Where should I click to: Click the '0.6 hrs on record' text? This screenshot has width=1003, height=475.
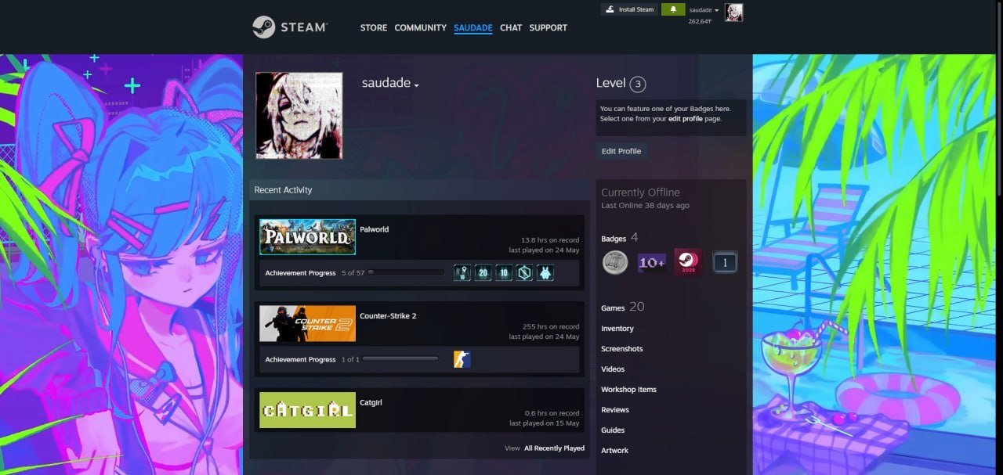point(552,413)
